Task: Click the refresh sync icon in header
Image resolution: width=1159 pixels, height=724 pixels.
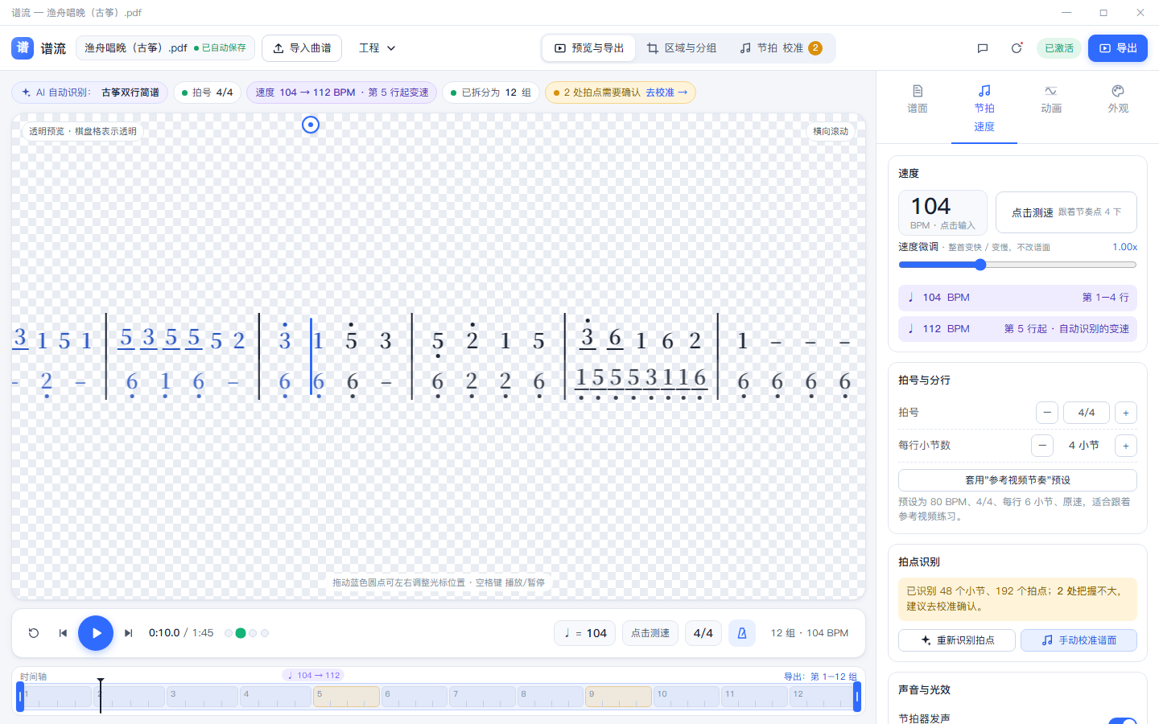Action: click(x=1017, y=48)
